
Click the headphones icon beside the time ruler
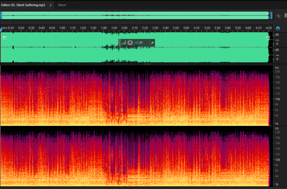[x=278, y=28]
